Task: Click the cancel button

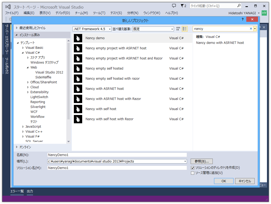Action: (x=245, y=181)
